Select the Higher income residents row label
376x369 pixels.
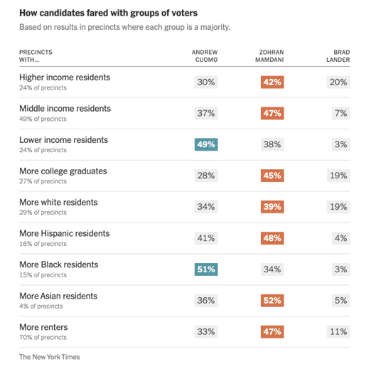pyautogui.click(x=65, y=77)
